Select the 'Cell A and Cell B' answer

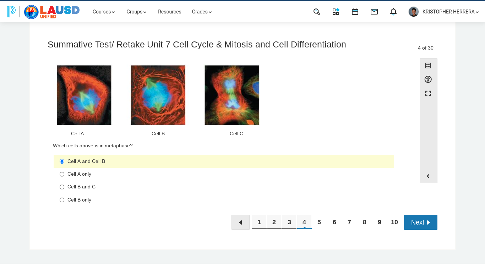(x=224, y=161)
